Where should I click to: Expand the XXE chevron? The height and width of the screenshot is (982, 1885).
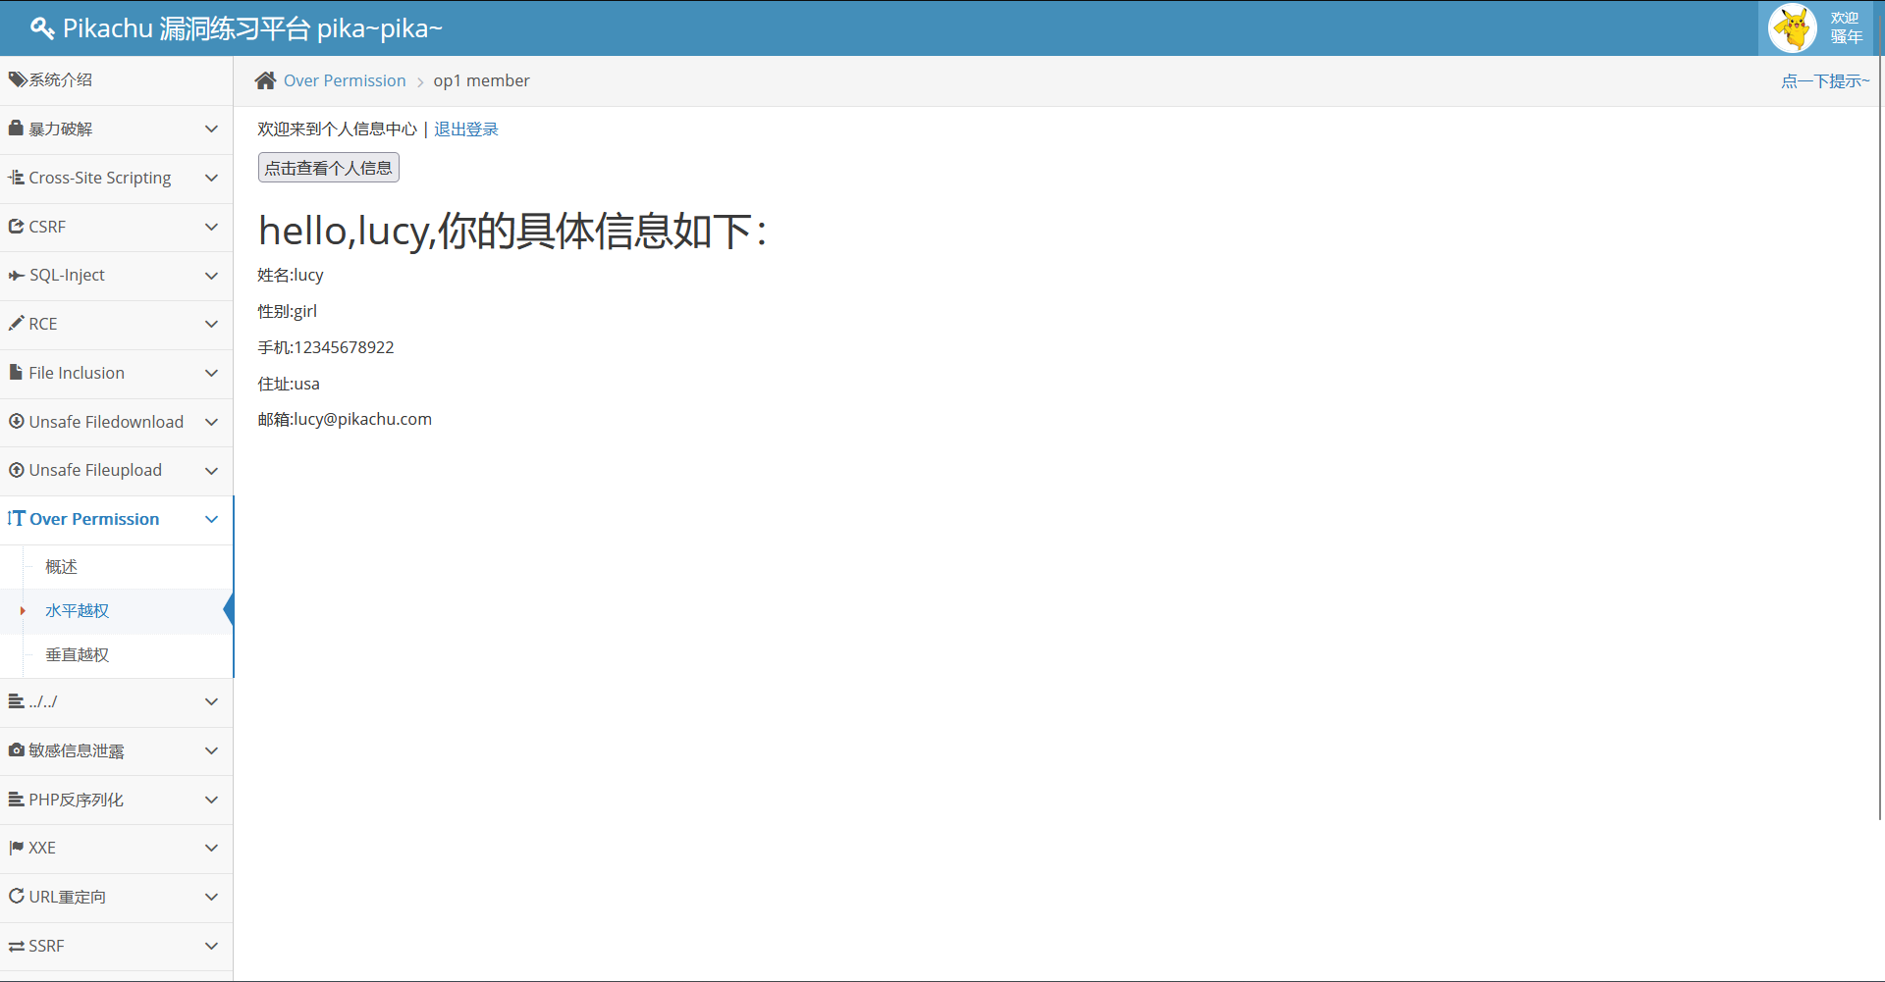(211, 848)
